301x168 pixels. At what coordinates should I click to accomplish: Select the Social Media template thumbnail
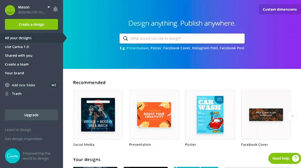[98, 115]
